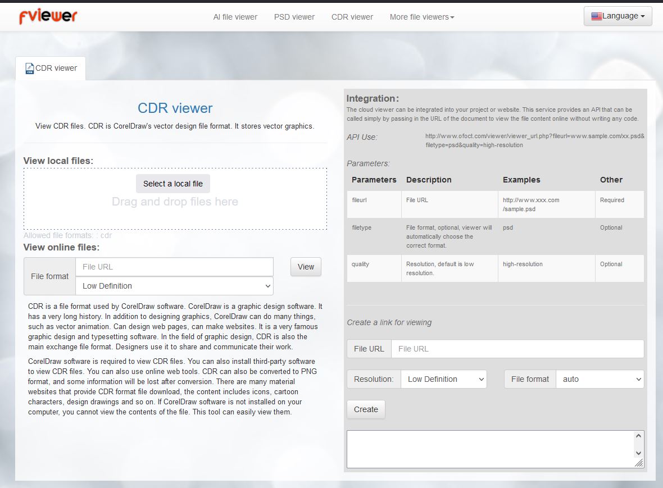Click the View online files heading
Image resolution: width=663 pixels, height=488 pixels.
tap(61, 247)
